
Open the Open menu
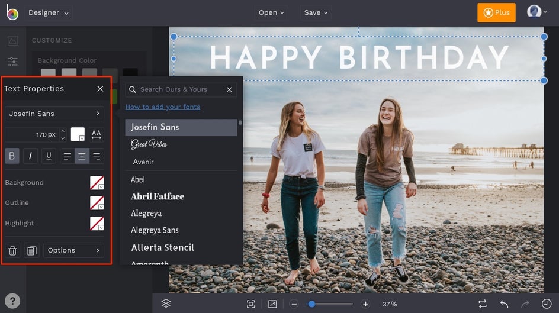point(272,12)
